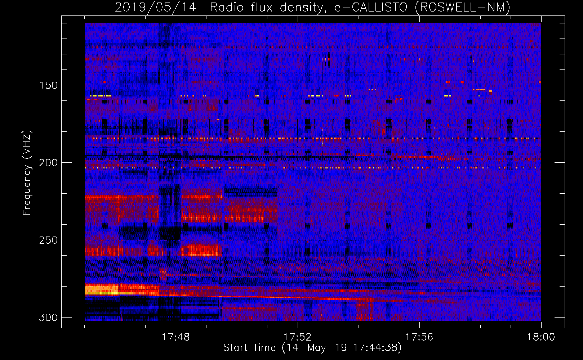Click the 17:56 time tick label

coord(419,337)
